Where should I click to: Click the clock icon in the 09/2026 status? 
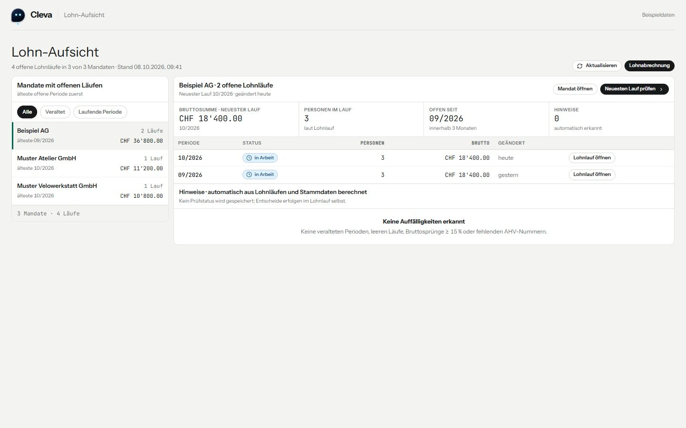[249, 175]
